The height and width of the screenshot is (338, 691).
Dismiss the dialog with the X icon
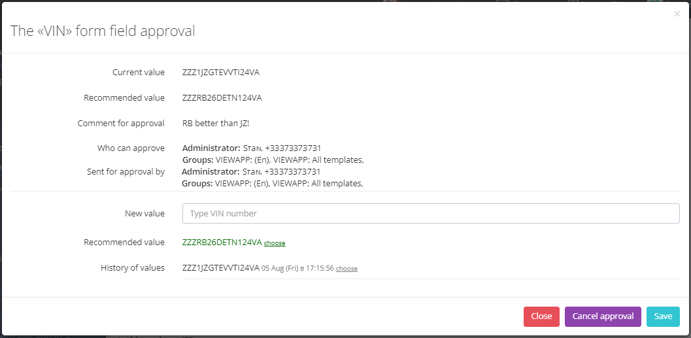(677, 14)
